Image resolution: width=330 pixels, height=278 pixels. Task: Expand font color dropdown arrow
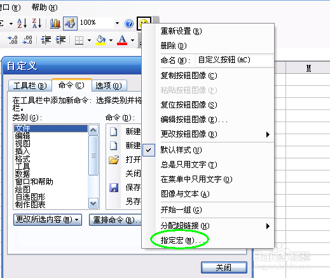[x=132, y=40]
